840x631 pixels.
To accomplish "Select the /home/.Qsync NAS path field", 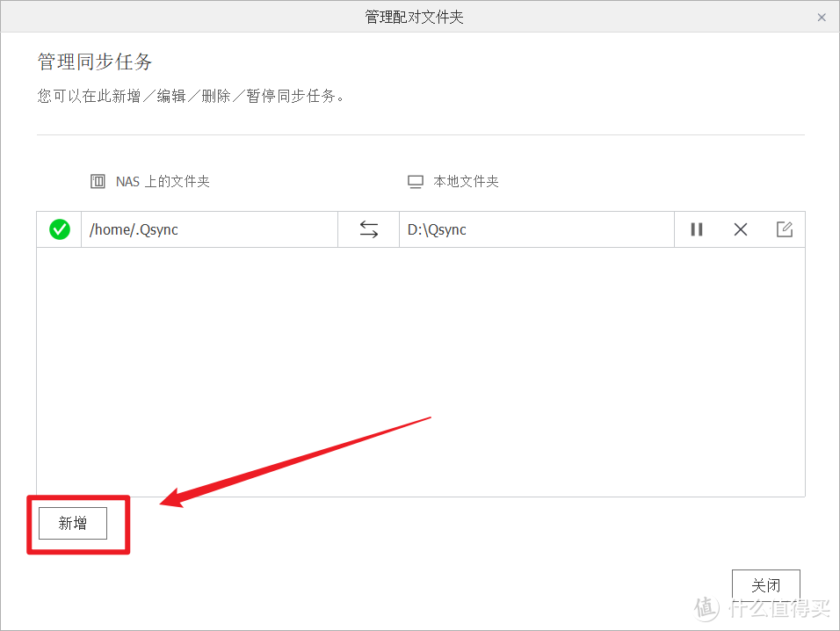I will 209,229.
